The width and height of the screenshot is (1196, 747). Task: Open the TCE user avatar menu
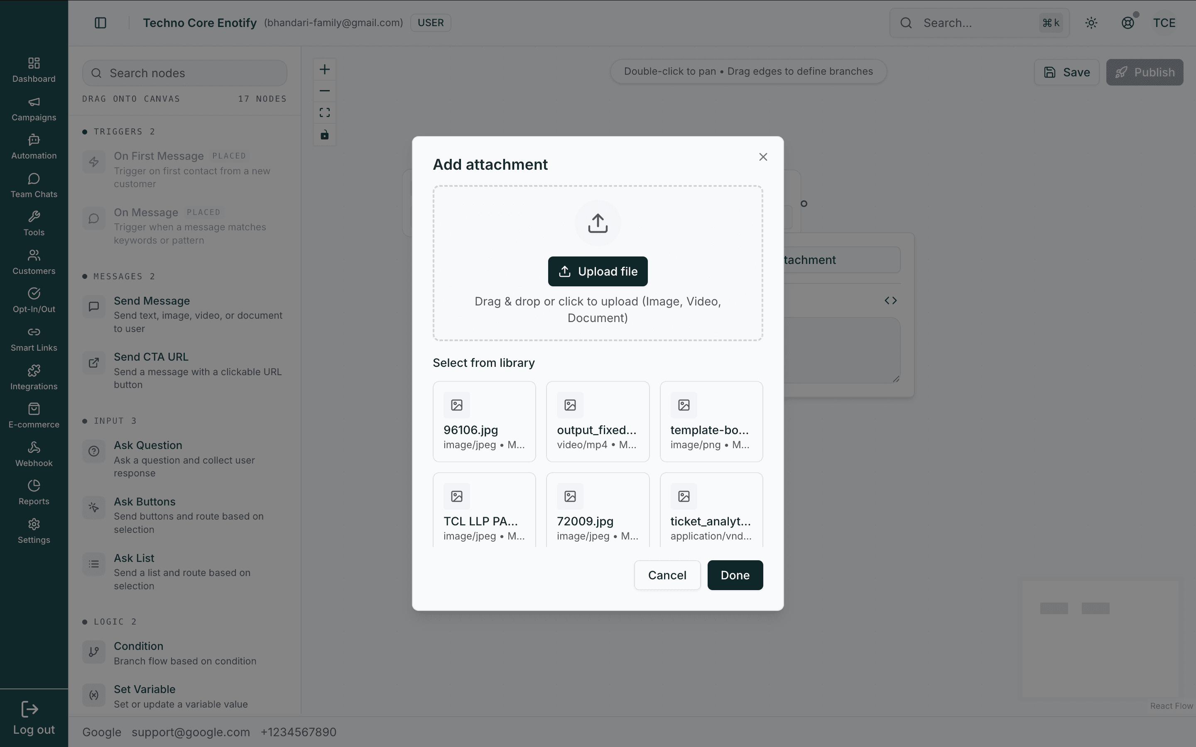coord(1164,23)
